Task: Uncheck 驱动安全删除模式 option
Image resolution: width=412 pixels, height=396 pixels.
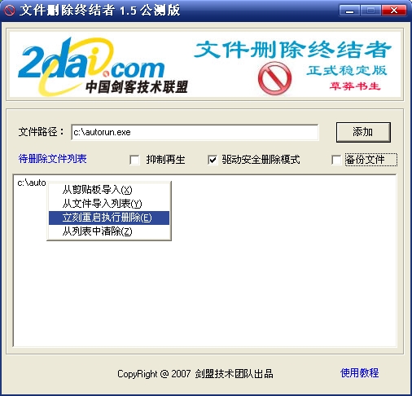Action: click(213, 160)
